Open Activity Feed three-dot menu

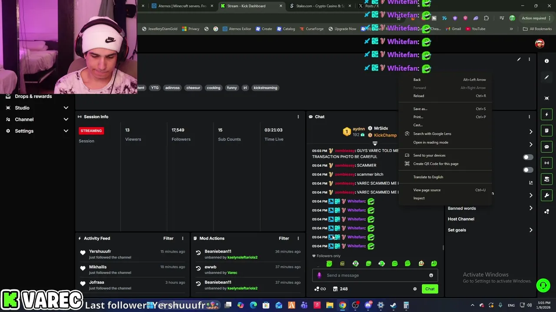tap(182, 238)
